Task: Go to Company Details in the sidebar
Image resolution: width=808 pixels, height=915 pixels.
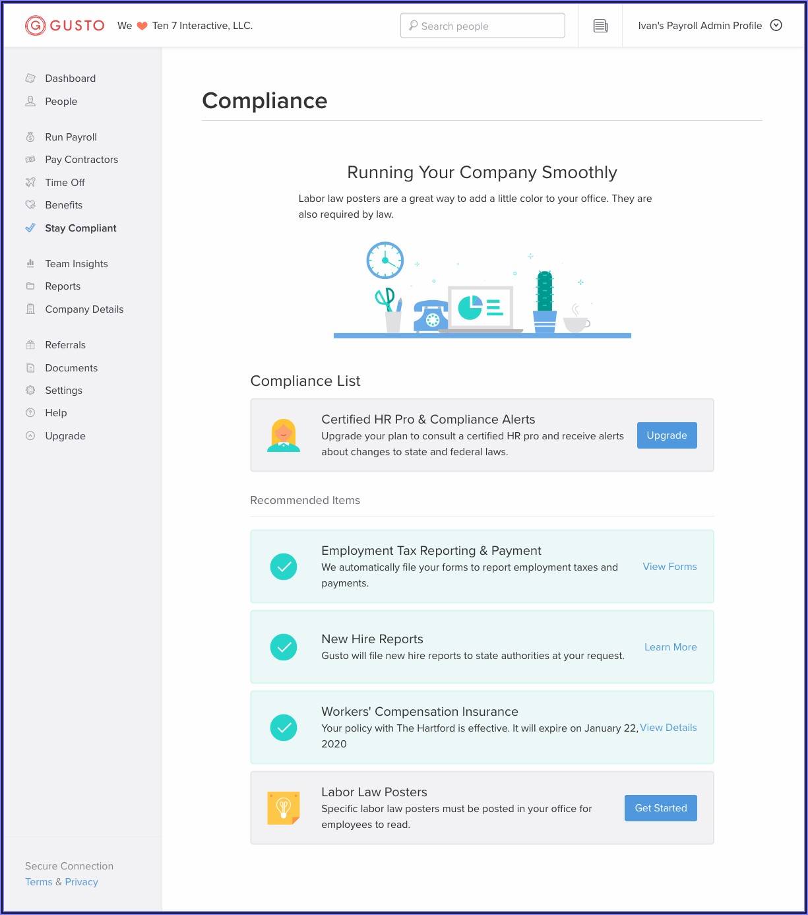Action: pyautogui.click(x=84, y=309)
